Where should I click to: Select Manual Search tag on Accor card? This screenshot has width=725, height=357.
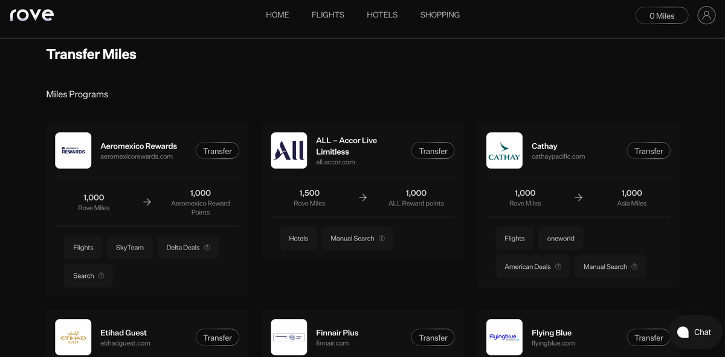click(x=358, y=238)
